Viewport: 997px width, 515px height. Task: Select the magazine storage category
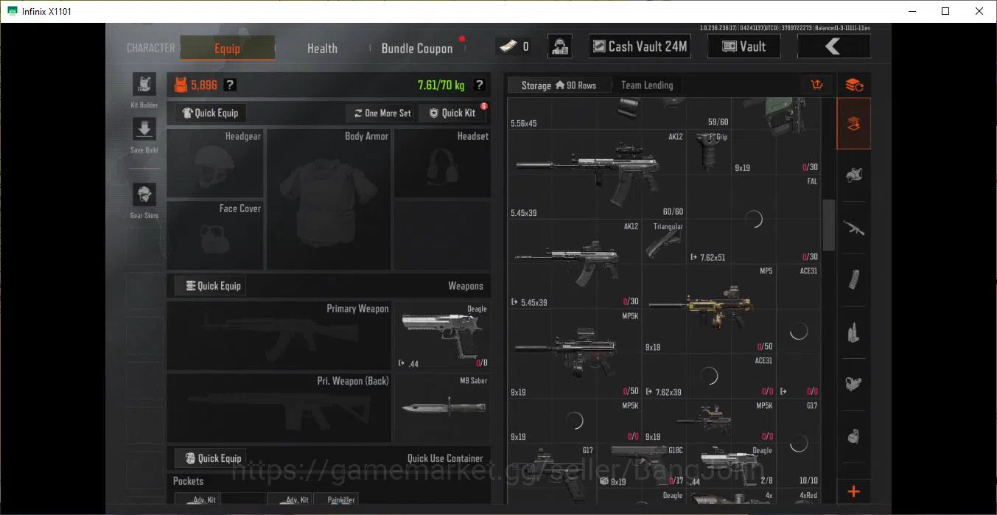tap(854, 279)
